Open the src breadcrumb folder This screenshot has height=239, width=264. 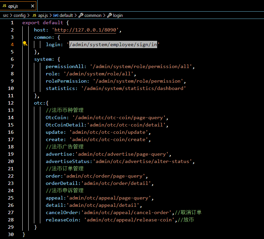pos(6,15)
